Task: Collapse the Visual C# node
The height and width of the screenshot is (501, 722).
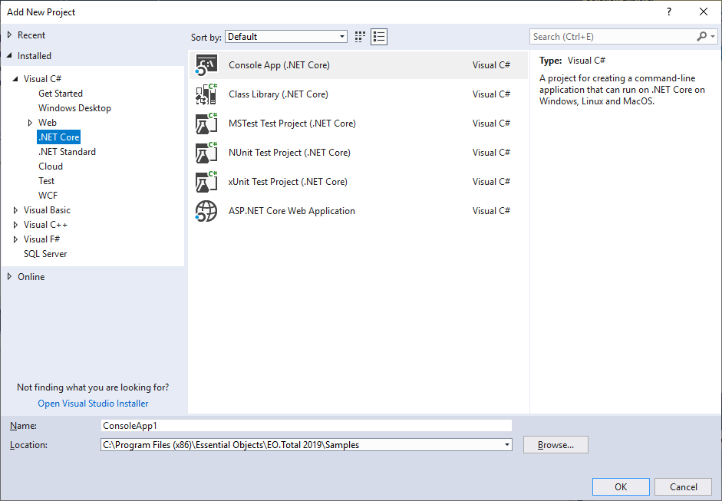Action: 15,79
